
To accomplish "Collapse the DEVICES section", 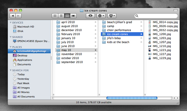I will click(x=11, y=23).
